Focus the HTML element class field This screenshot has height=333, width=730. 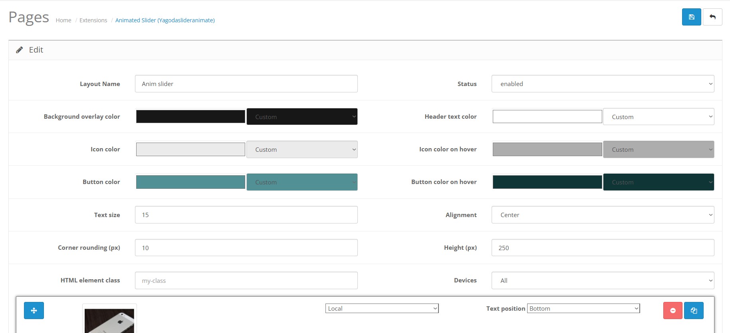(x=246, y=280)
